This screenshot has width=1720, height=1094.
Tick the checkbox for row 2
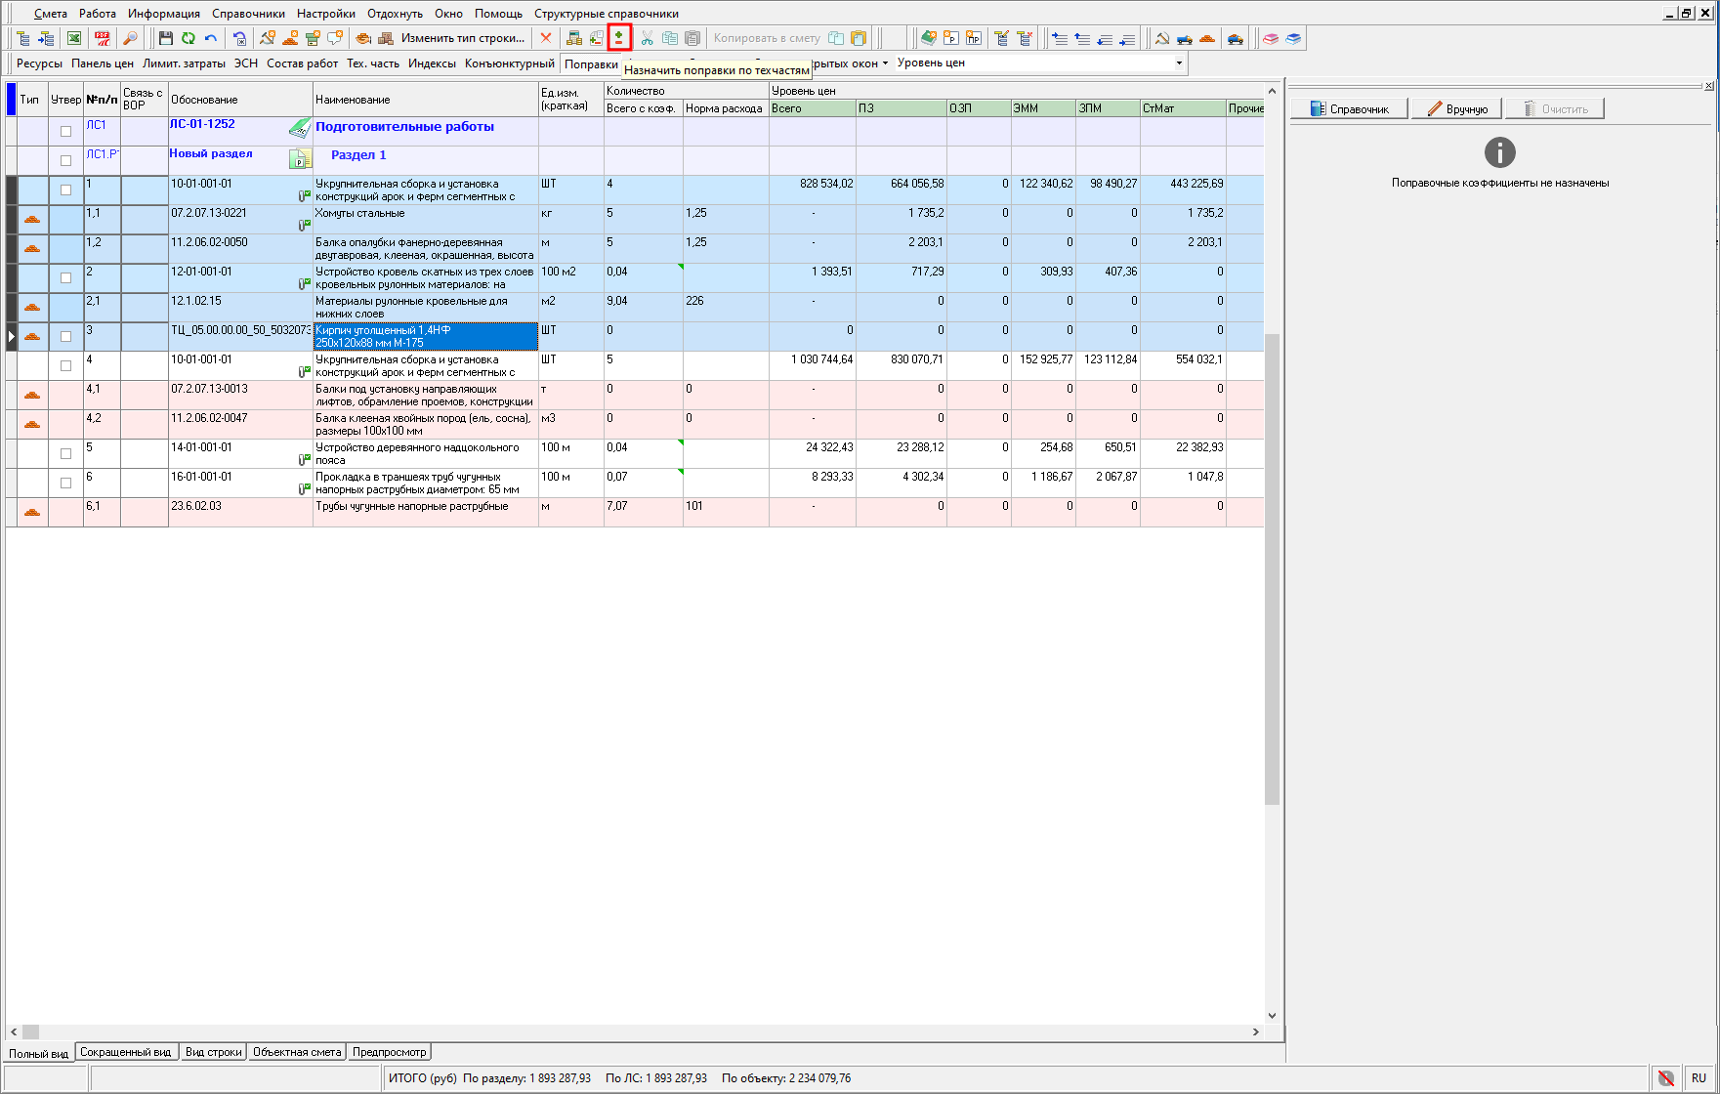[x=66, y=277]
